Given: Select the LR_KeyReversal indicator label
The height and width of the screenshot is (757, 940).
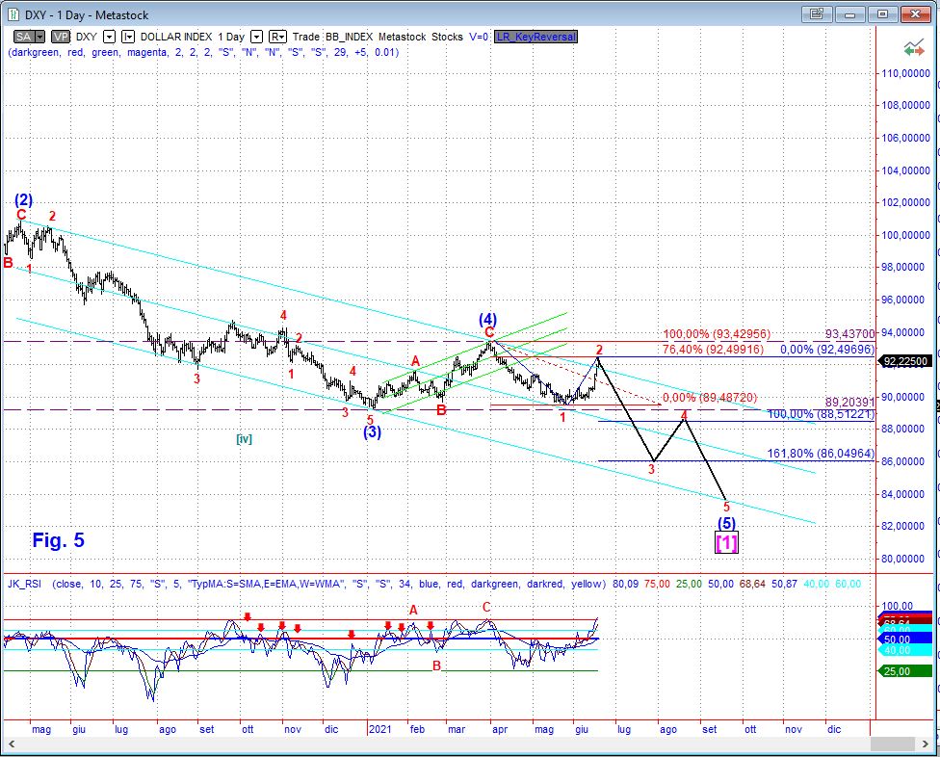Looking at the screenshot, I should [537, 37].
